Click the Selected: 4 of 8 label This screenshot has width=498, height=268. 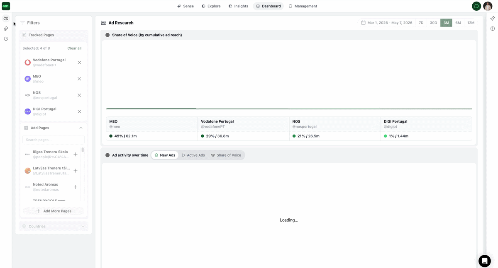[x=37, y=48]
